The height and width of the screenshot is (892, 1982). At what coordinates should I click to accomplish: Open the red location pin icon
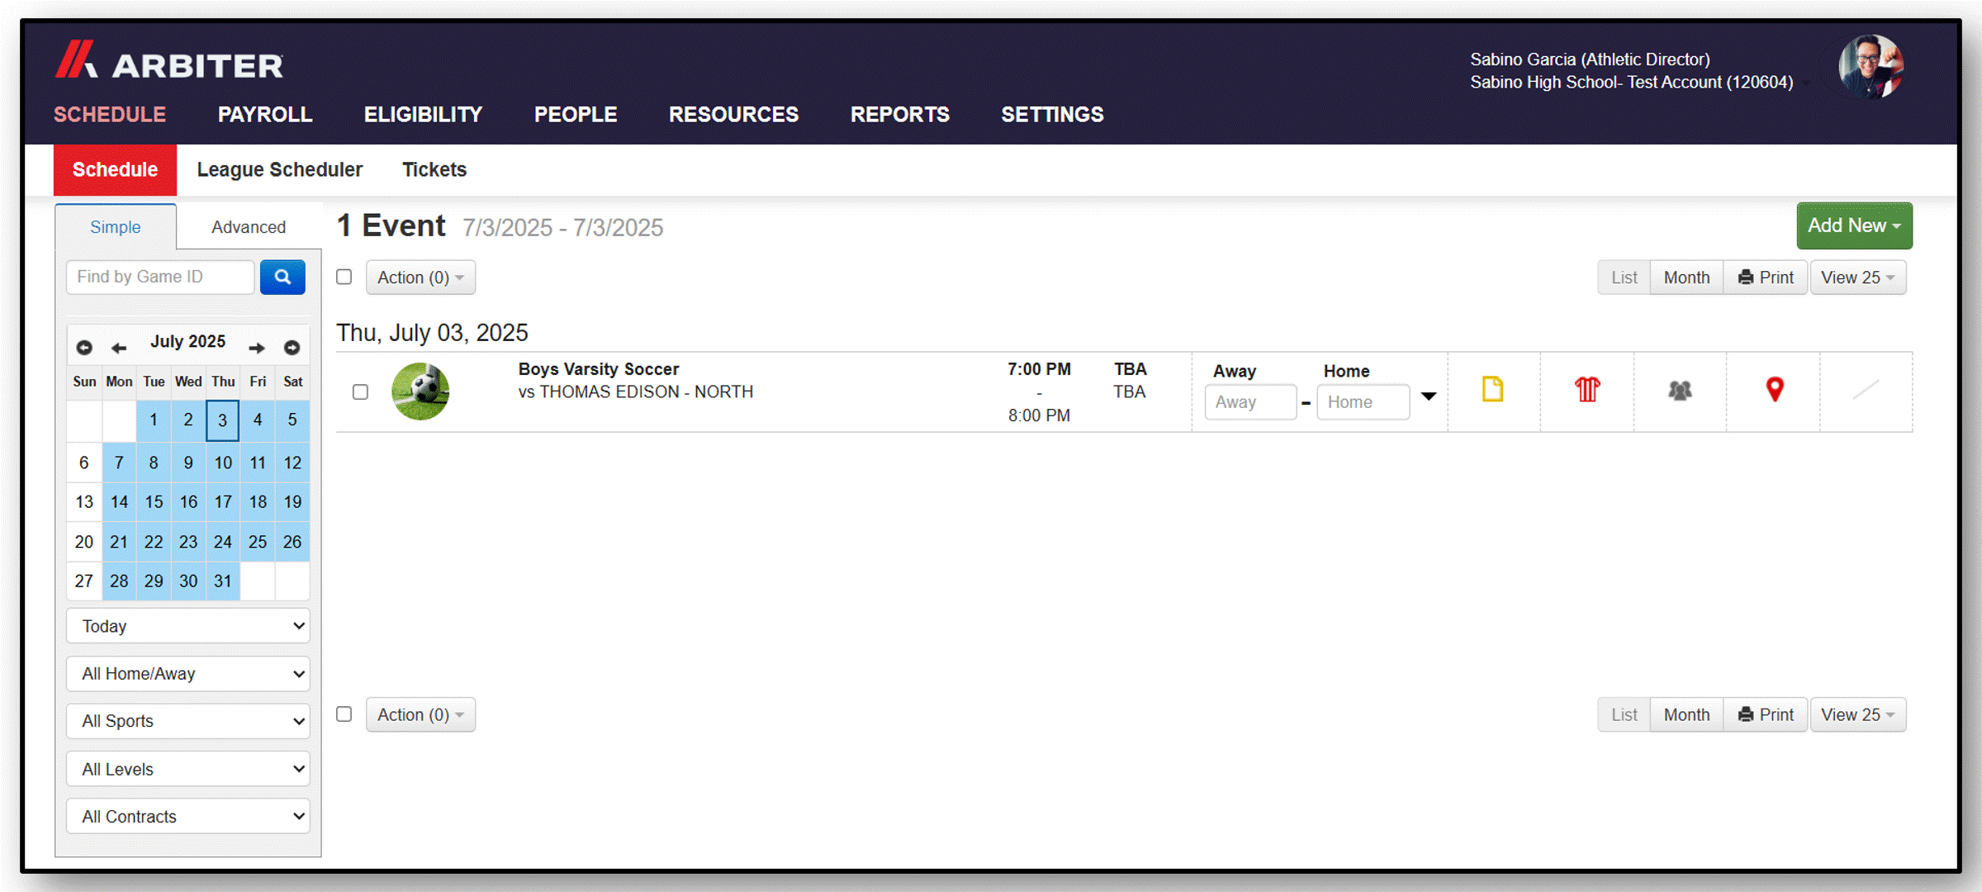click(x=1775, y=389)
